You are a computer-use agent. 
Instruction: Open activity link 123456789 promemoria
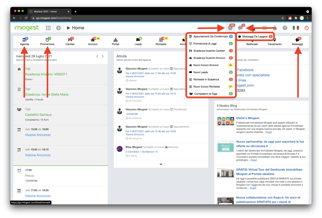pyautogui.click(x=132, y=114)
